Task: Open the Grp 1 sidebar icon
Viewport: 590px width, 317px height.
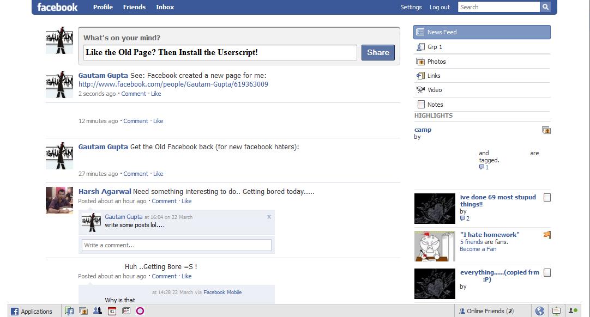Action: [x=420, y=46]
